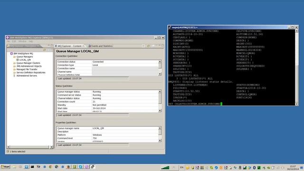
Task: Minimize the Navigator view panel
Action: click(48, 46)
